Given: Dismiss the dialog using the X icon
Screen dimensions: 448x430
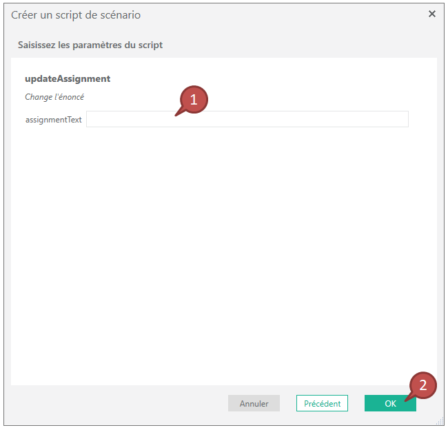Looking at the screenshot, I should tap(432, 14).
